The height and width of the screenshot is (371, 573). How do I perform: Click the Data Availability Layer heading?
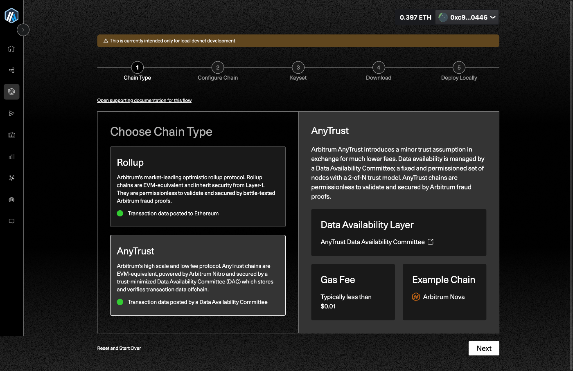367,225
